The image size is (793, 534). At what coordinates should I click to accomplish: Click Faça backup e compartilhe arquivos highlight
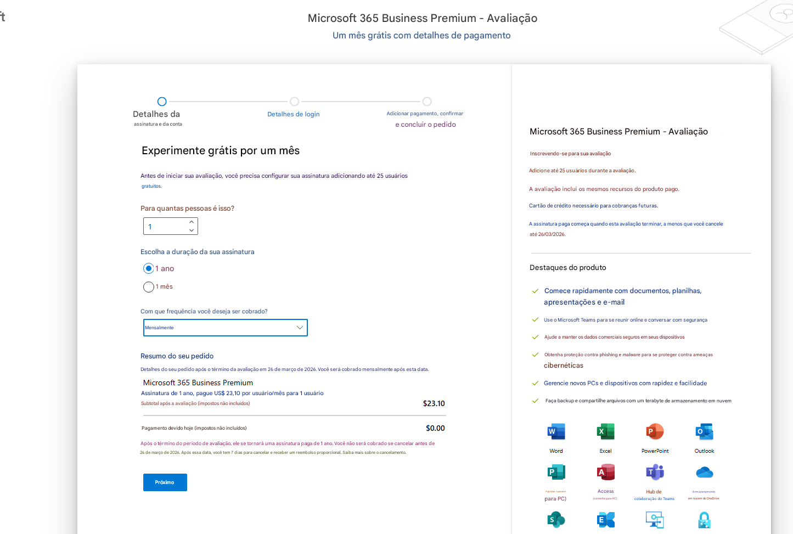pyautogui.click(x=638, y=401)
